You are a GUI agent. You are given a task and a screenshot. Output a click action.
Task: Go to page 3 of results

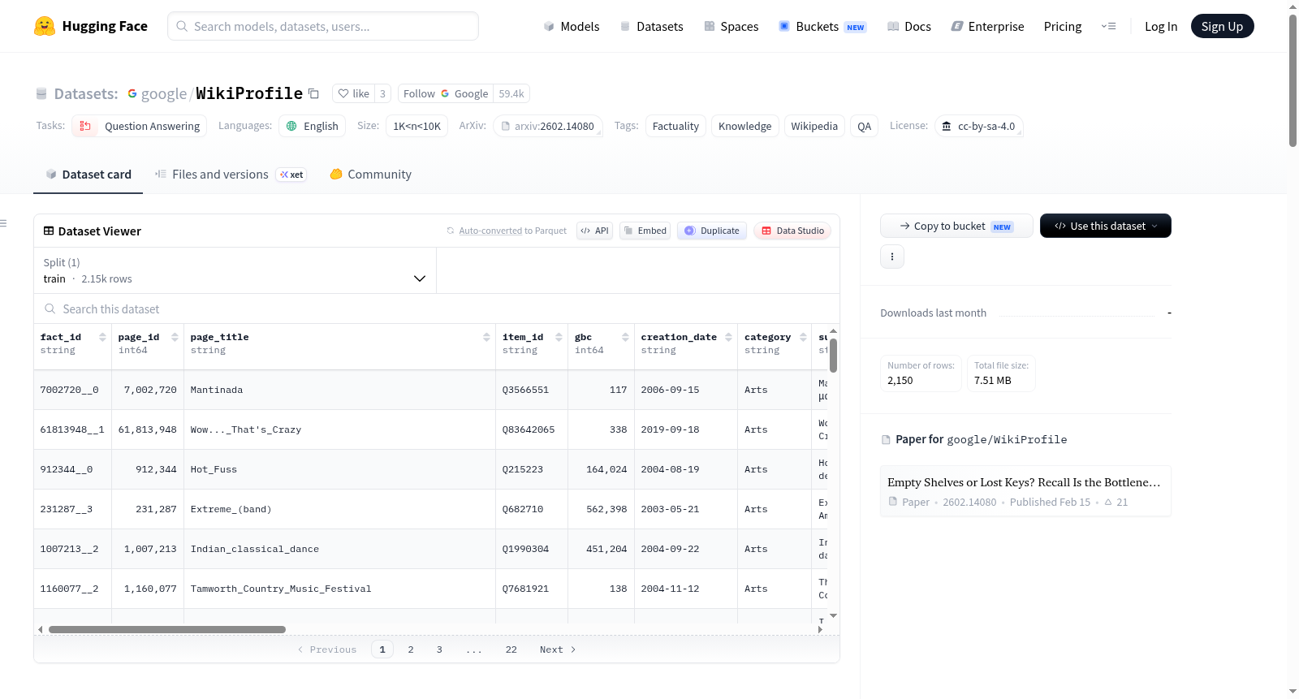439,649
